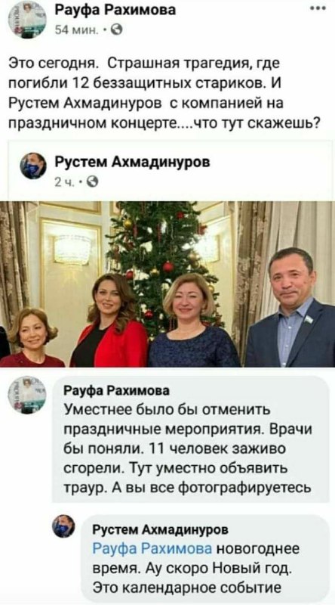Open Рауфа Рахимова's avatar beside her comment
This screenshot has width=335, height=605.
click(x=27, y=395)
